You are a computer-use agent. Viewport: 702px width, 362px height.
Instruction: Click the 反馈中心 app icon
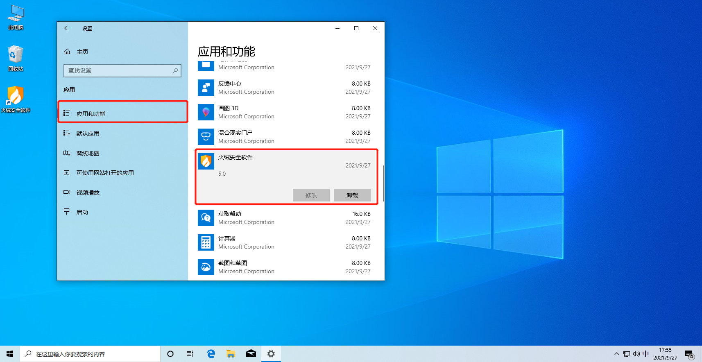pyautogui.click(x=206, y=88)
